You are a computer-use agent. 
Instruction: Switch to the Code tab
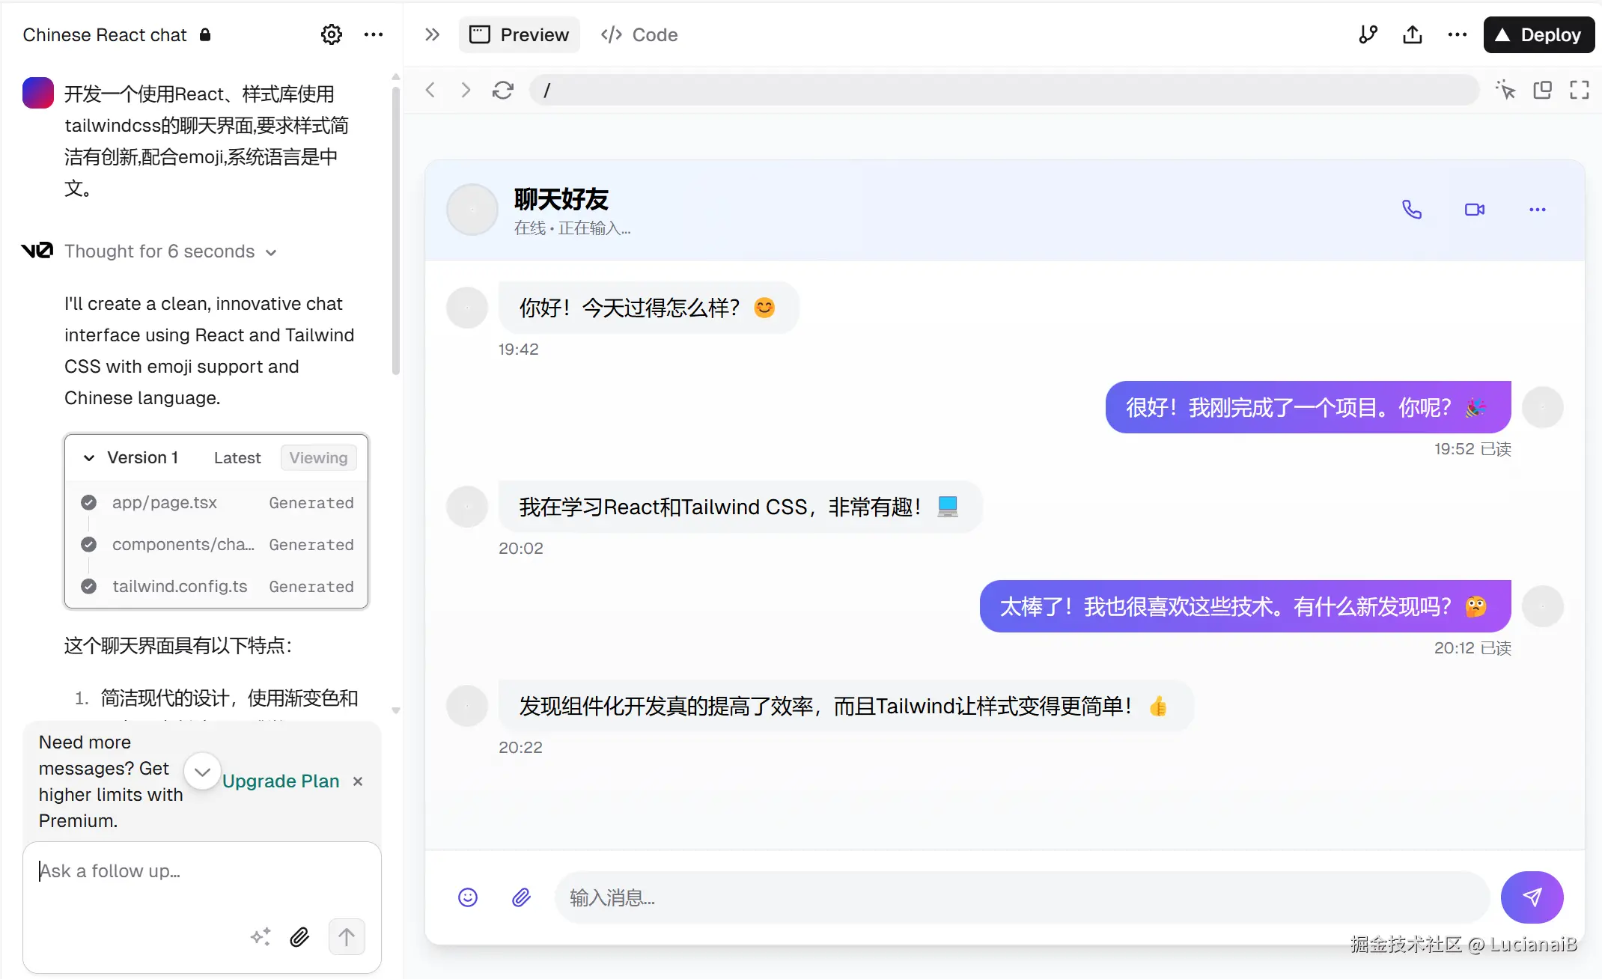[639, 34]
